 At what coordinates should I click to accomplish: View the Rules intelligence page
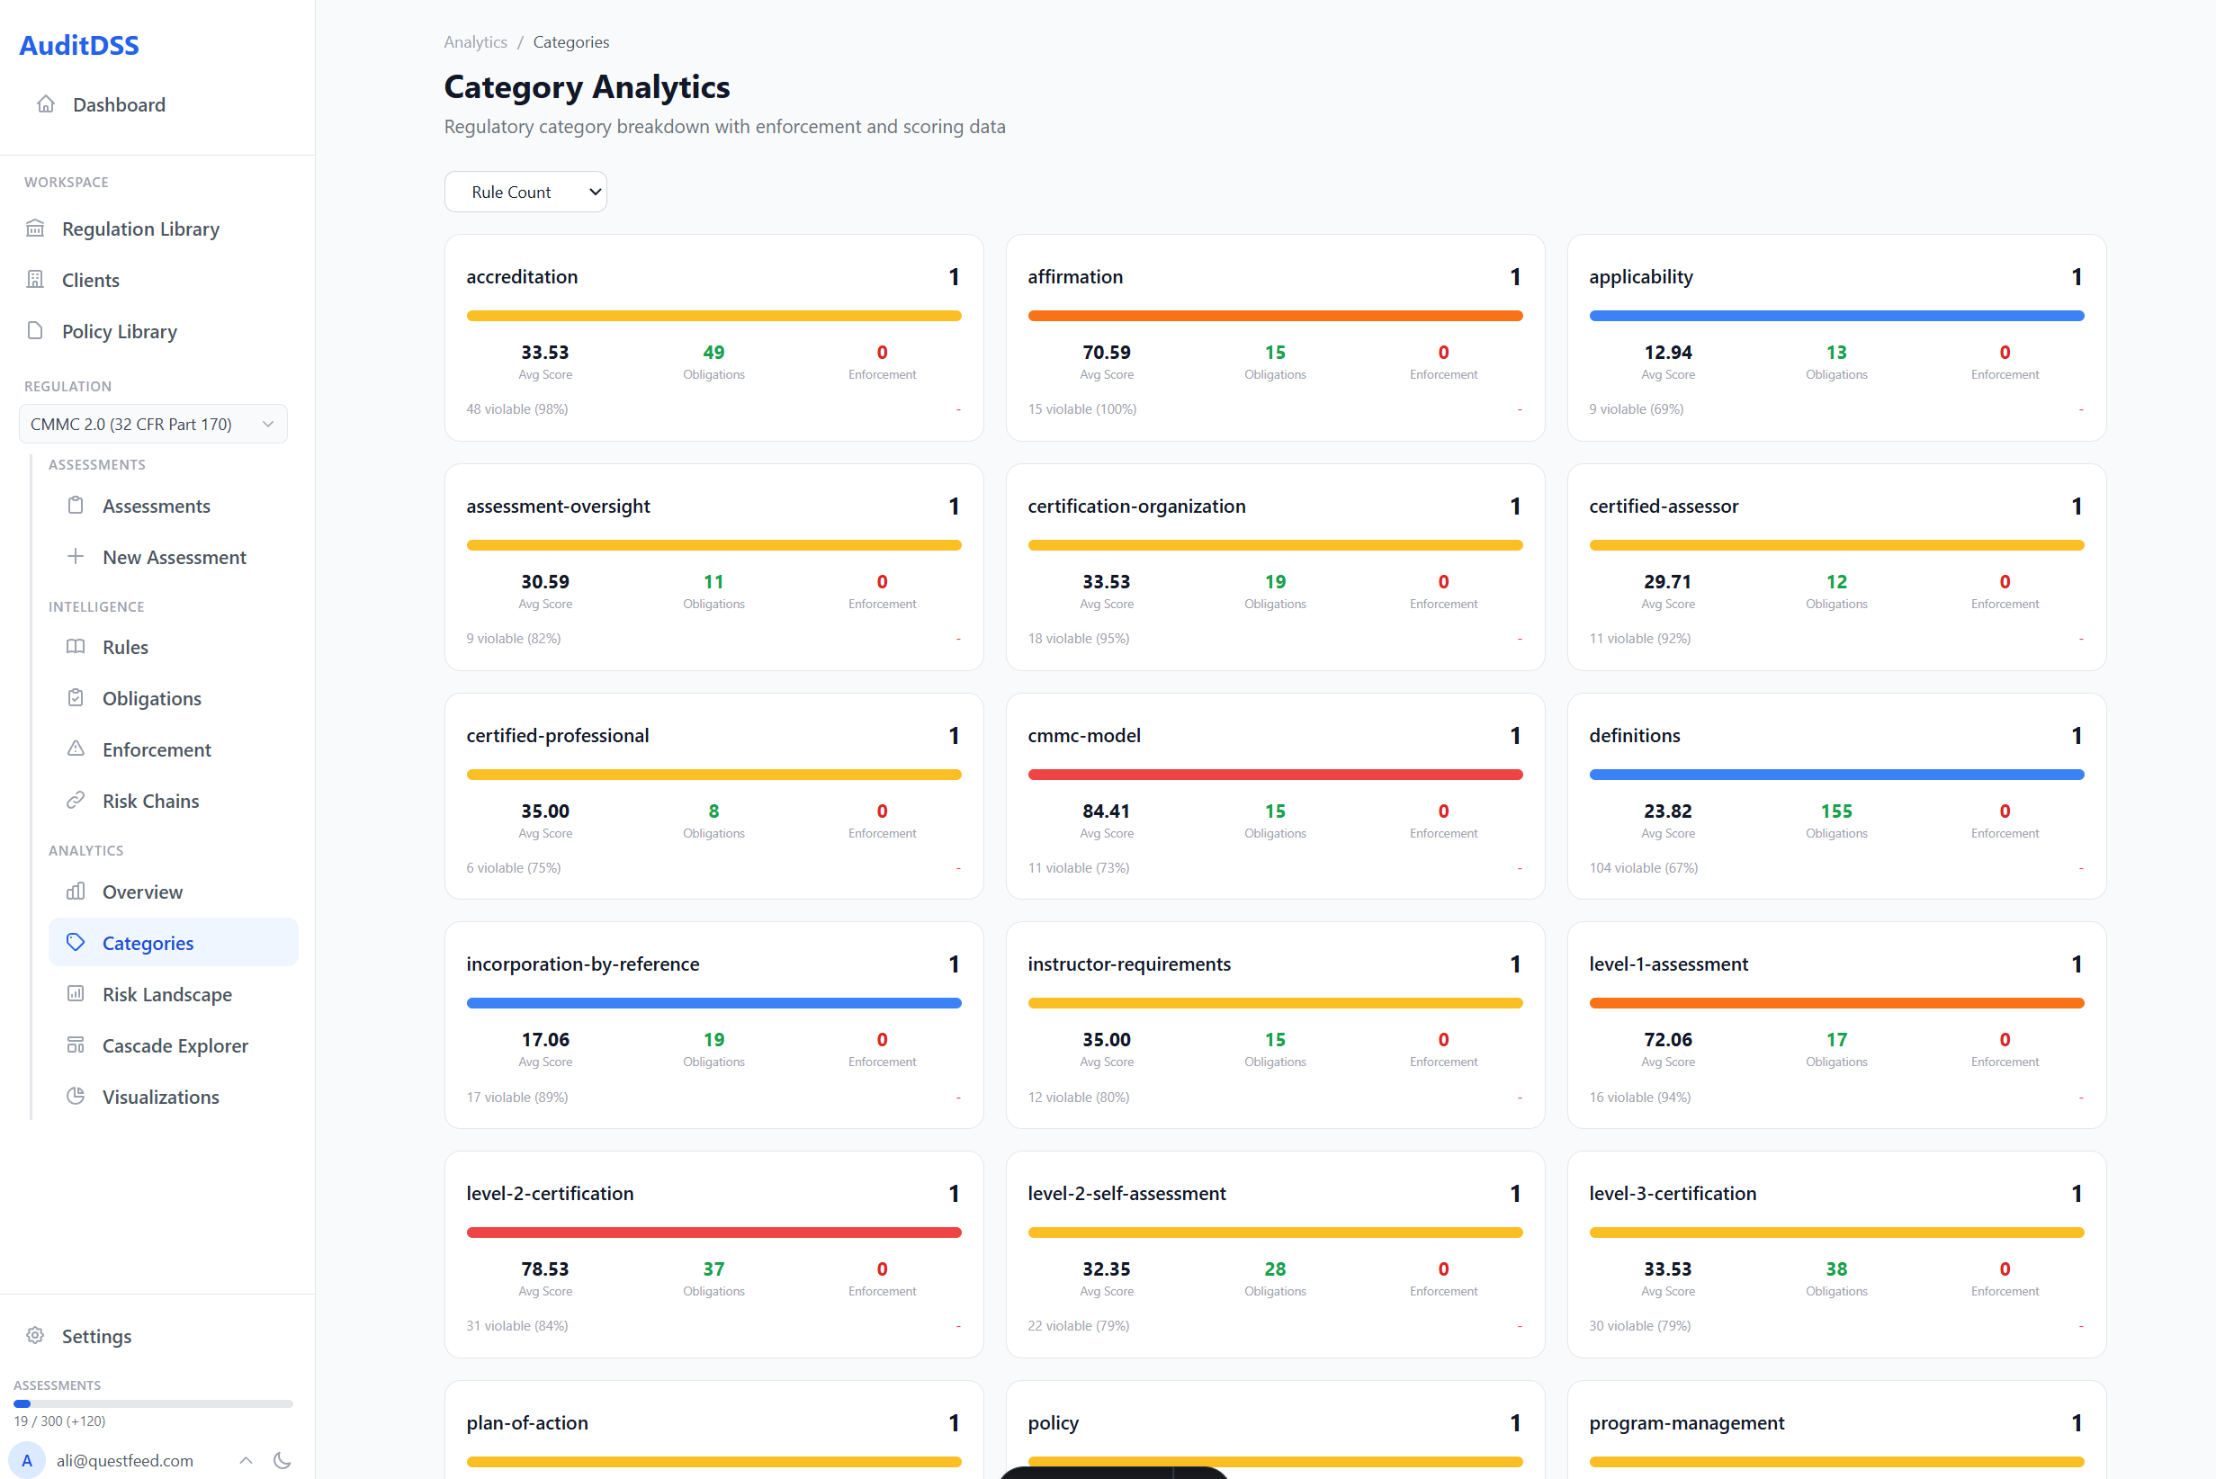pyautogui.click(x=124, y=647)
